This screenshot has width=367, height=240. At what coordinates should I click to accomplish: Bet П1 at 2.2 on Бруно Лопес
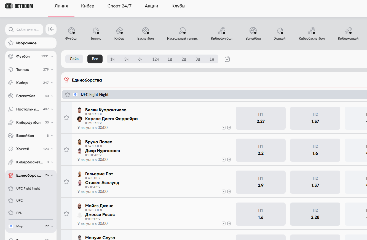click(x=261, y=150)
